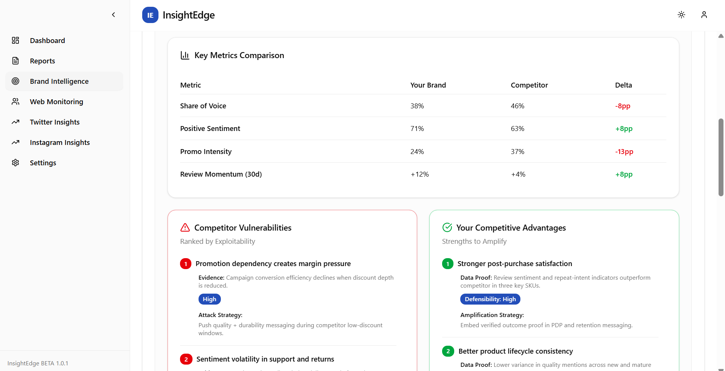Select the Reports document icon

pyautogui.click(x=15, y=61)
